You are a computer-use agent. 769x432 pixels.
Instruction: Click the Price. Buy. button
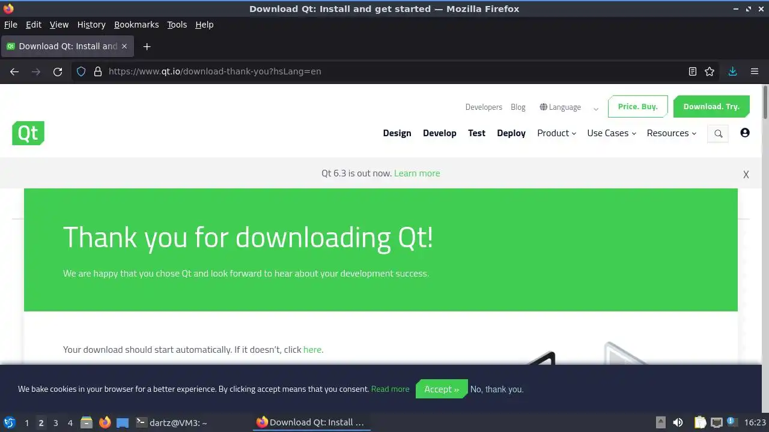click(x=638, y=107)
